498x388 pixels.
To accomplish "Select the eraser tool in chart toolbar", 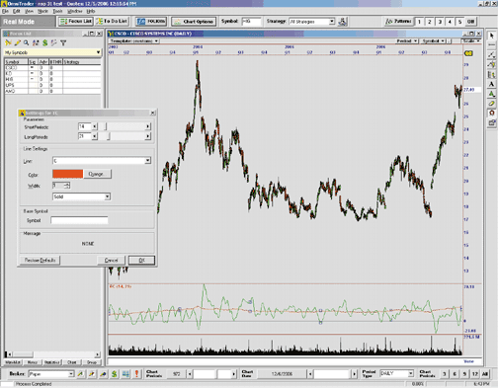I will [491, 104].
